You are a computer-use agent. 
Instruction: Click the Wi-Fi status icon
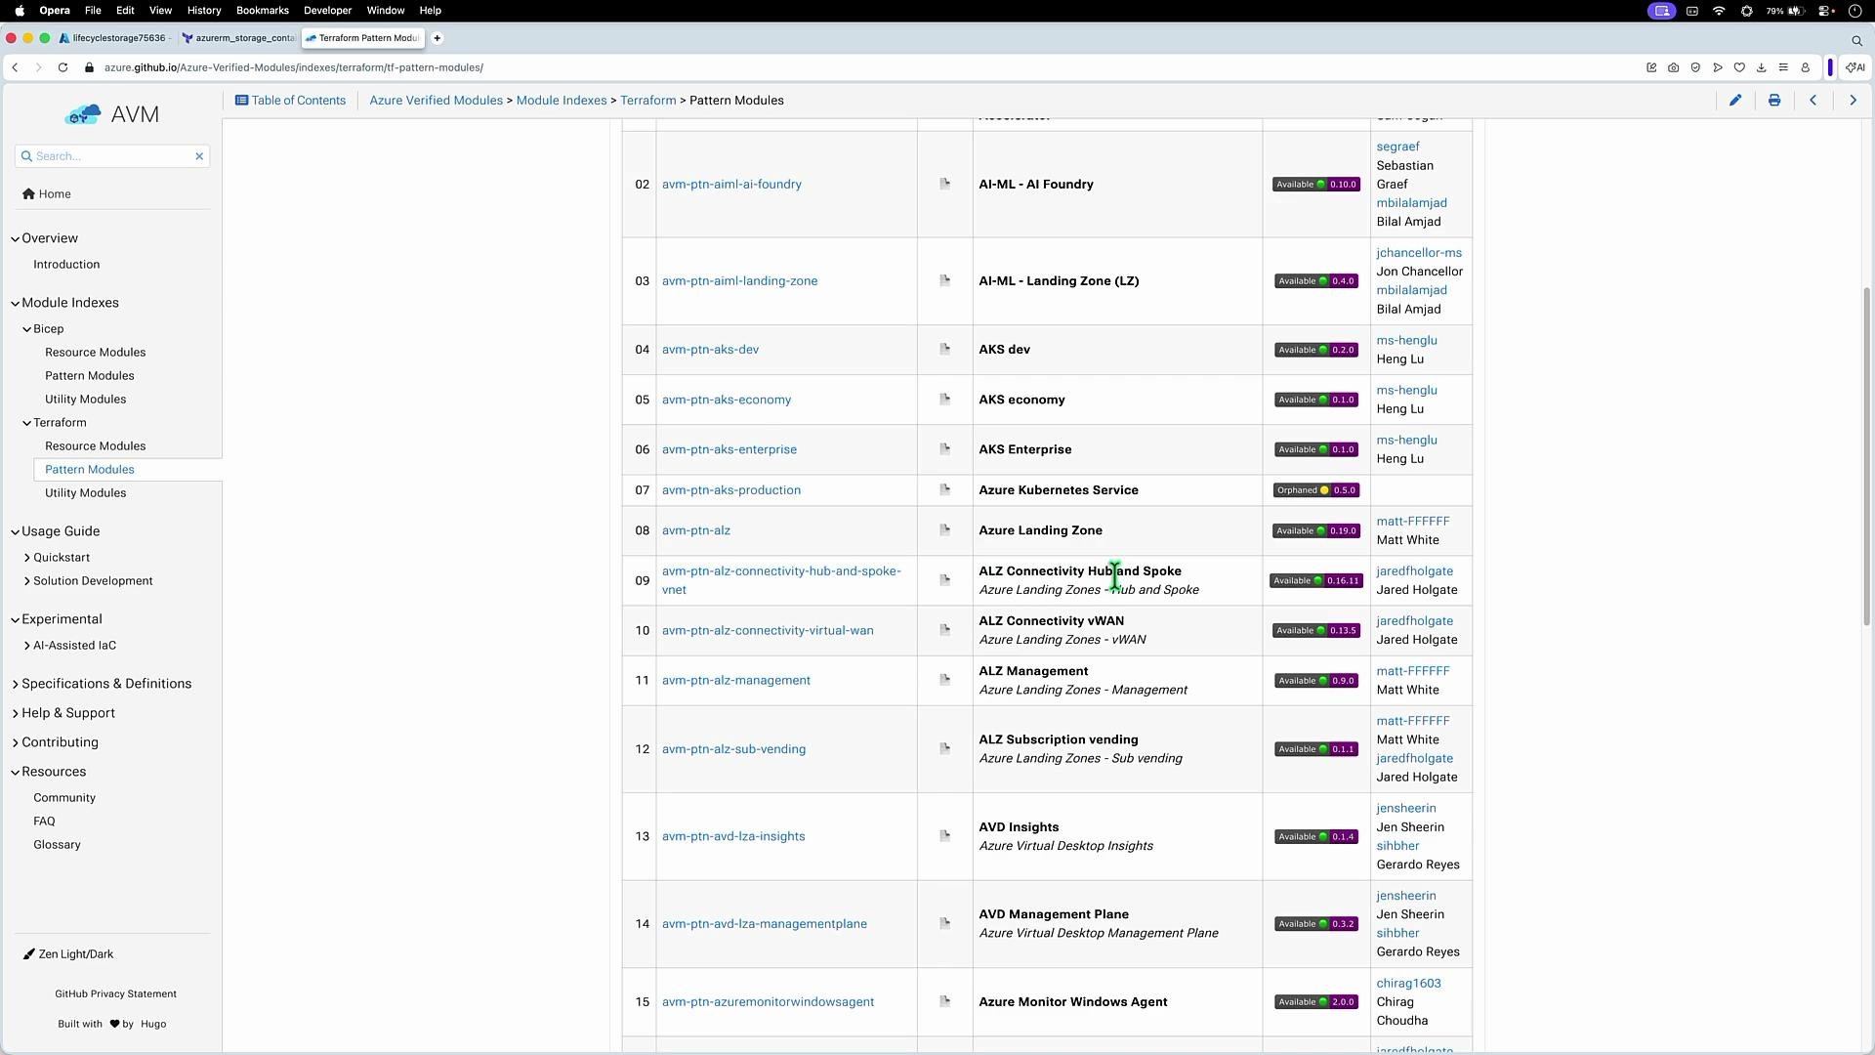(x=1719, y=11)
